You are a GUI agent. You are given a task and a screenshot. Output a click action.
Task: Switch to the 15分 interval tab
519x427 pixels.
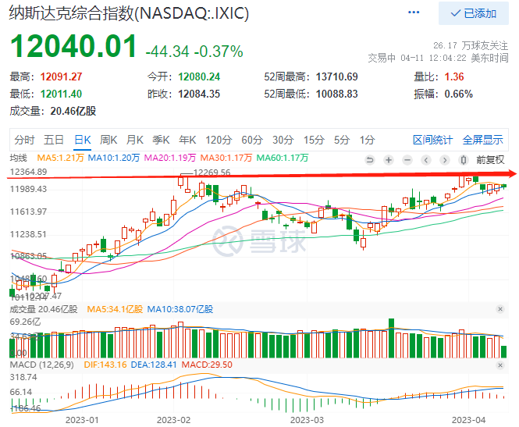click(x=314, y=140)
